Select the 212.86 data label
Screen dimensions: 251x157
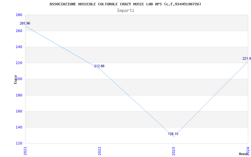tap(99, 66)
